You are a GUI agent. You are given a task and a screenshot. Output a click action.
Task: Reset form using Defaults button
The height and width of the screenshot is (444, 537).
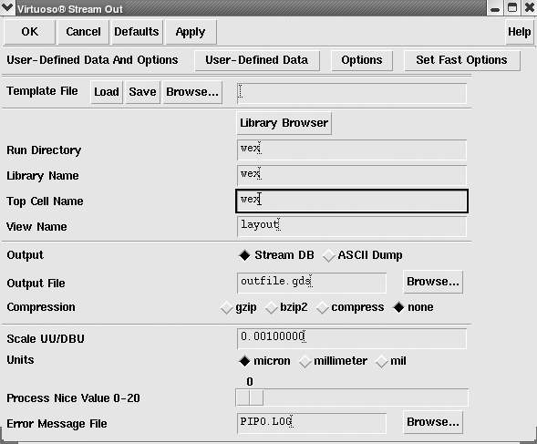click(137, 32)
